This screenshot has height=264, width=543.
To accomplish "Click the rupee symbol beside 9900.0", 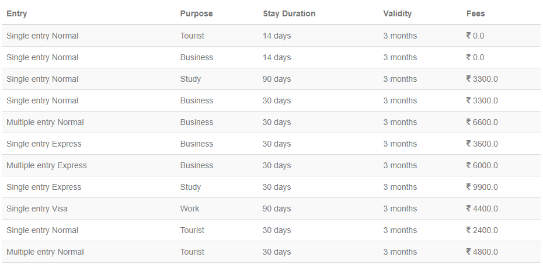I will point(469,187).
